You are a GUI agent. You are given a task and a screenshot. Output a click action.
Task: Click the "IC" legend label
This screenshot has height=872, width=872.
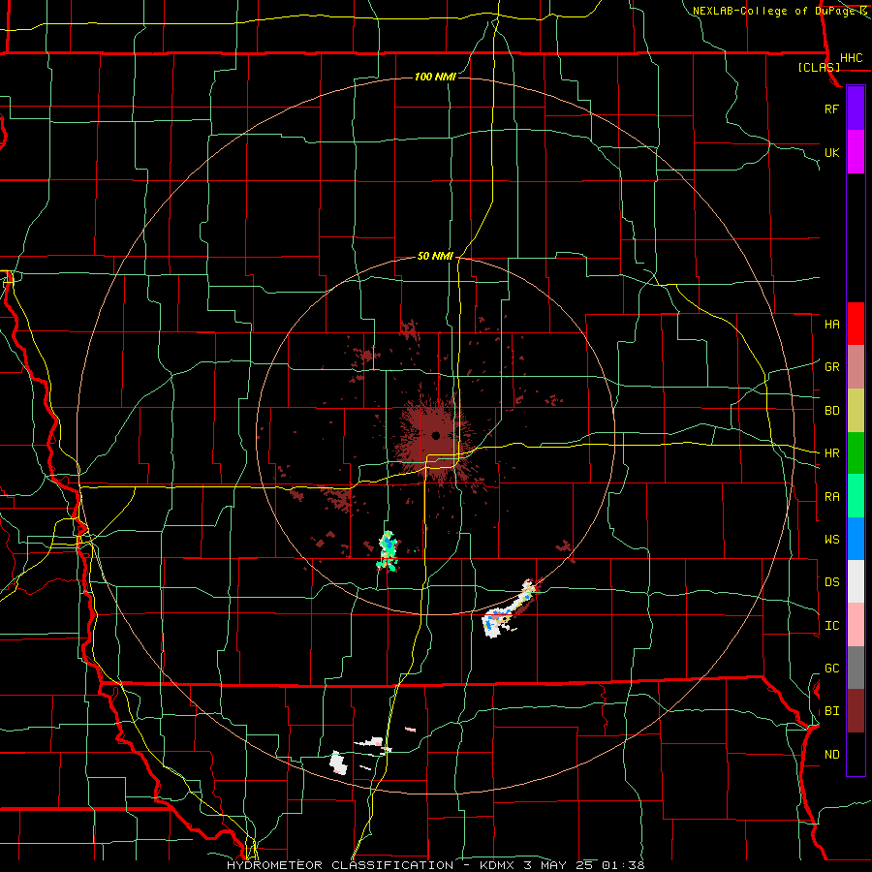click(x=831, y=626)
